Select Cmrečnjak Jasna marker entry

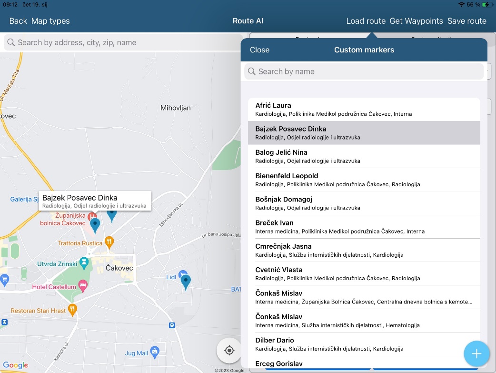pos(364,250)
